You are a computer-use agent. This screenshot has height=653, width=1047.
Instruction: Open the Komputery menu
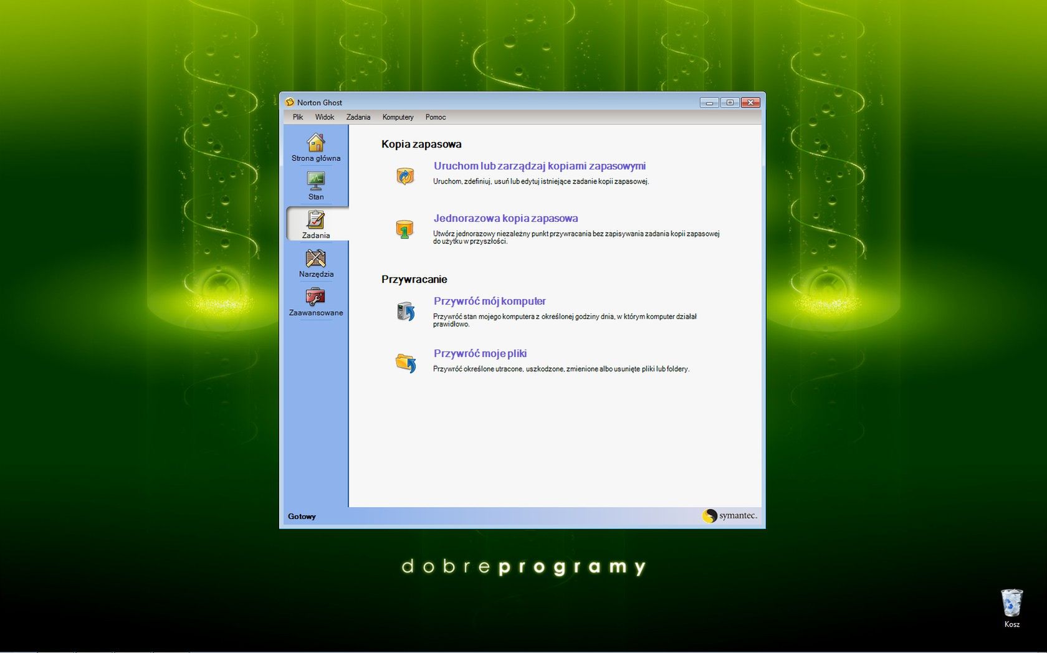[x=398, y=117]
